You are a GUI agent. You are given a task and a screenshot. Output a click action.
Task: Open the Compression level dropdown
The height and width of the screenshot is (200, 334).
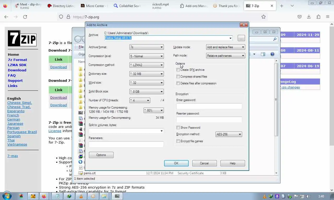[x=147, y=56]
